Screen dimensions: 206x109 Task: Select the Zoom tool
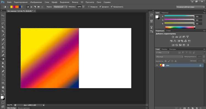(x=3, y=91)
